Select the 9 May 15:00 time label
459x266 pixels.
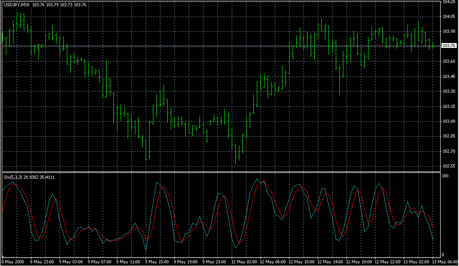point(158,262)
